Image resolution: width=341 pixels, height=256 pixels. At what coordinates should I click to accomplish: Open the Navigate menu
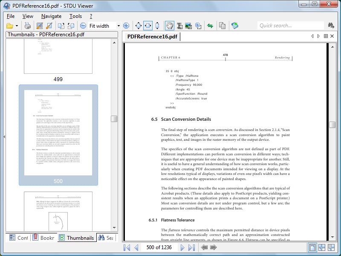pyautogui.click(x=51, y=16)
